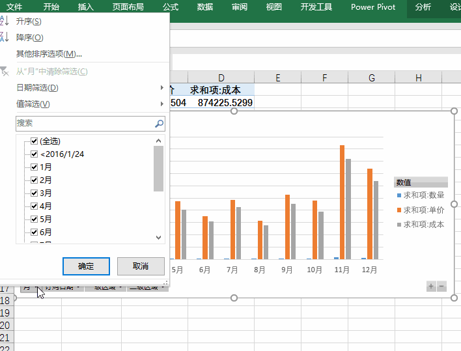Viewport: 461px width, 351px height.
Task: Switch to the 插入 ribbon tab
Action: [85, 7]
